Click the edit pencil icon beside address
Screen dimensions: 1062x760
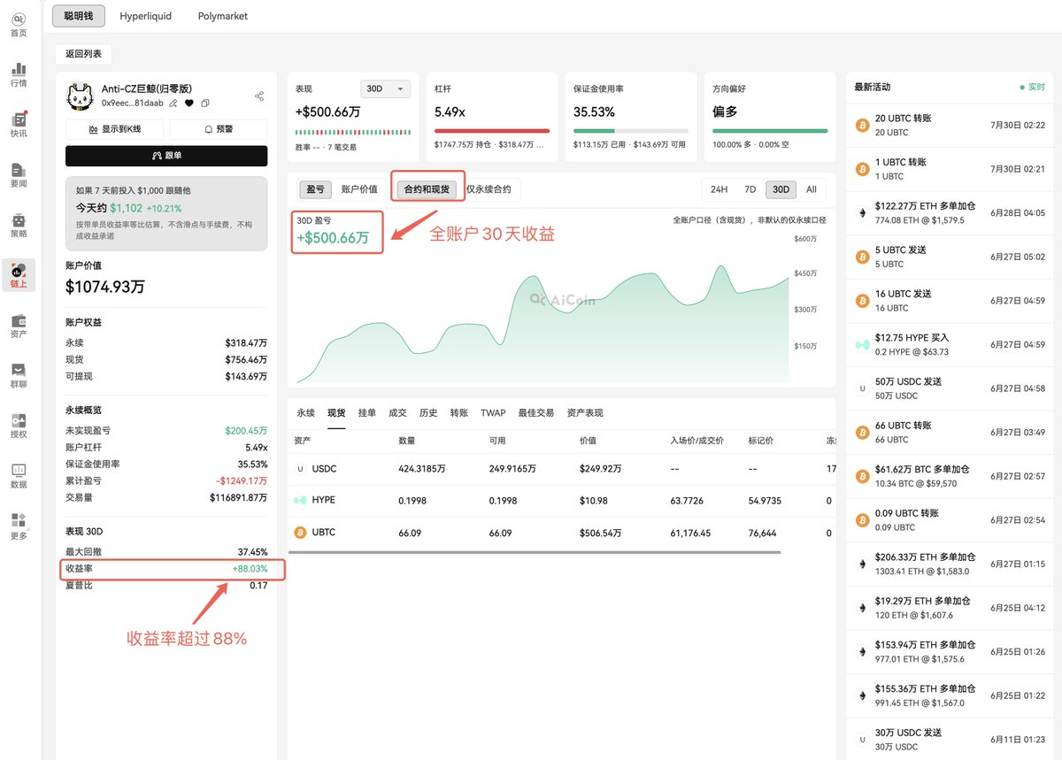click(x=173, y=103)
